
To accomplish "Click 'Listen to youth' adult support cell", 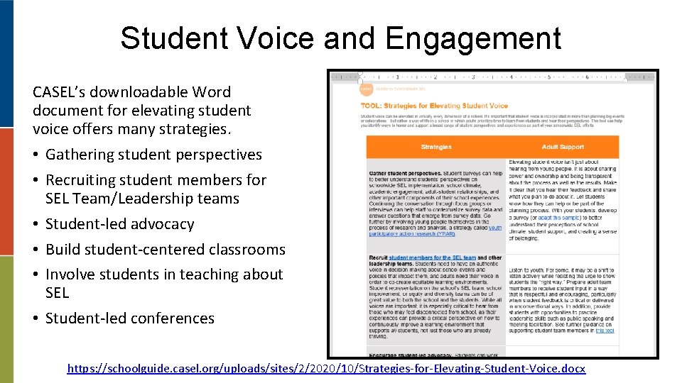I will (563, 300).
